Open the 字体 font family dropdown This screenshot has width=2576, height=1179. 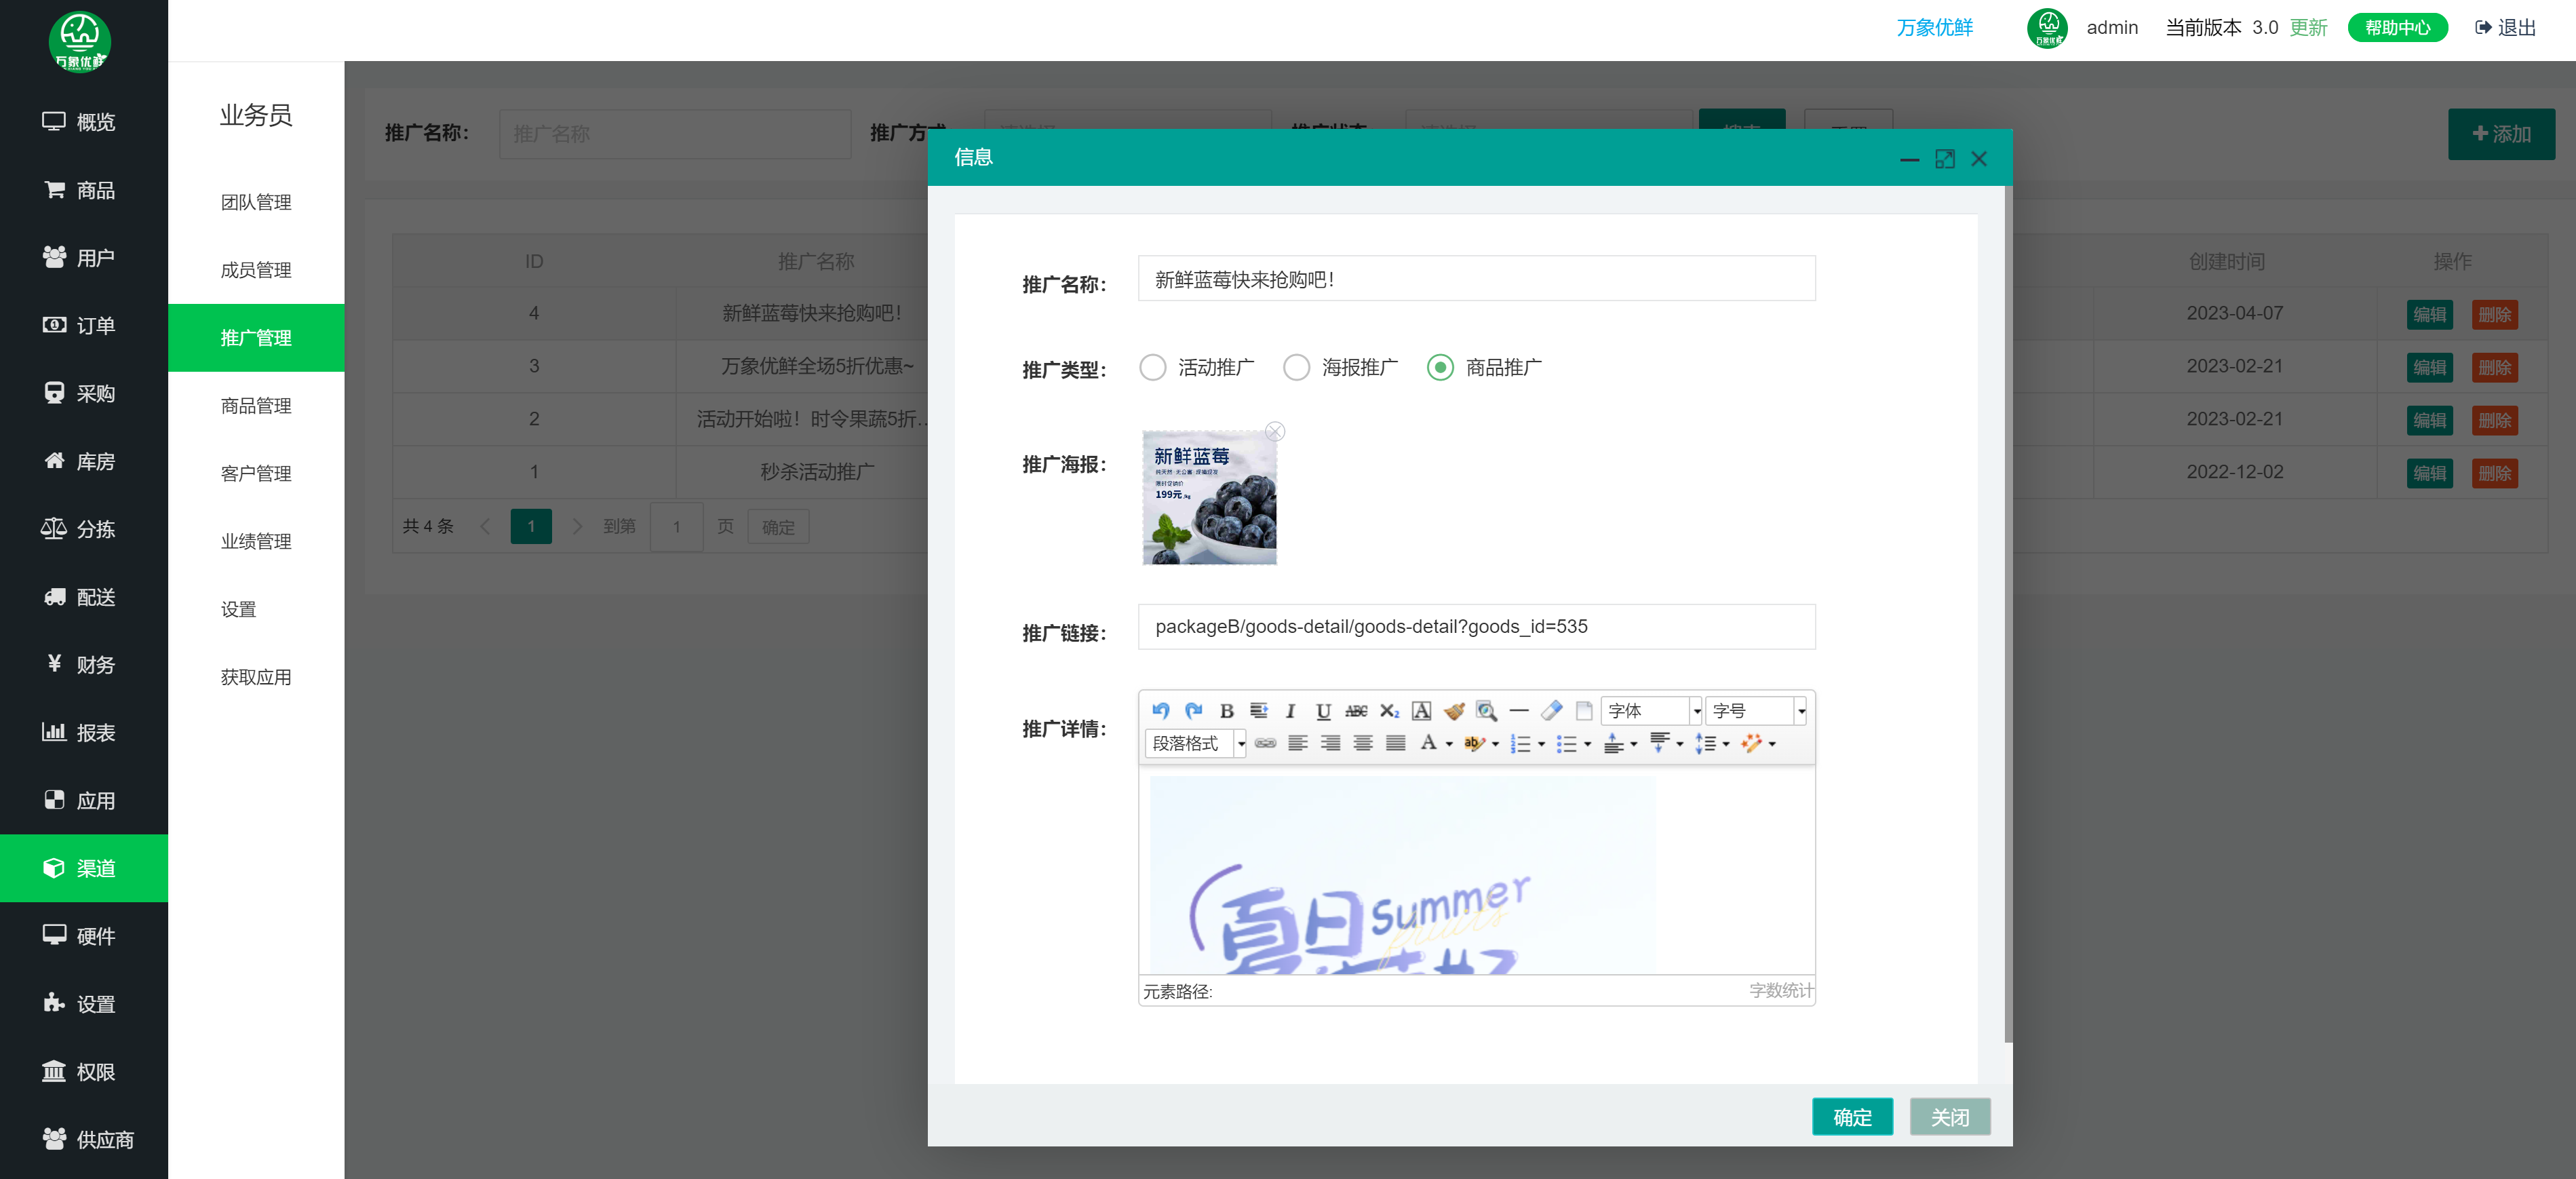[1651, 711]
